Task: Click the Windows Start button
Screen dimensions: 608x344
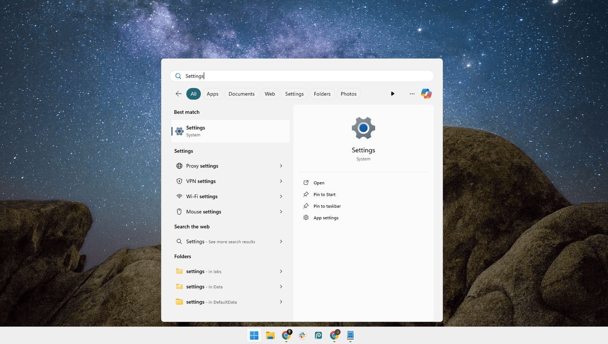Action: pos(254,335)
